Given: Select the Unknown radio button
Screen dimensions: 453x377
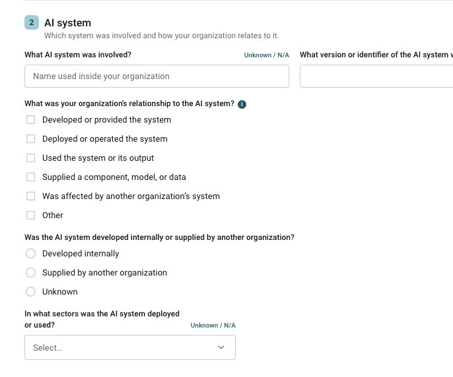Looking at the screenshot, I should [30, 291].
